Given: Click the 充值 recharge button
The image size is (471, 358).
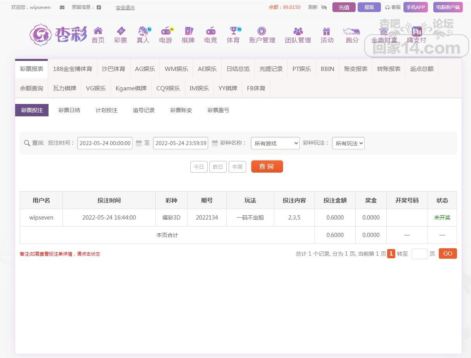Looking at the screenshot, I should [x=344, y=7].
